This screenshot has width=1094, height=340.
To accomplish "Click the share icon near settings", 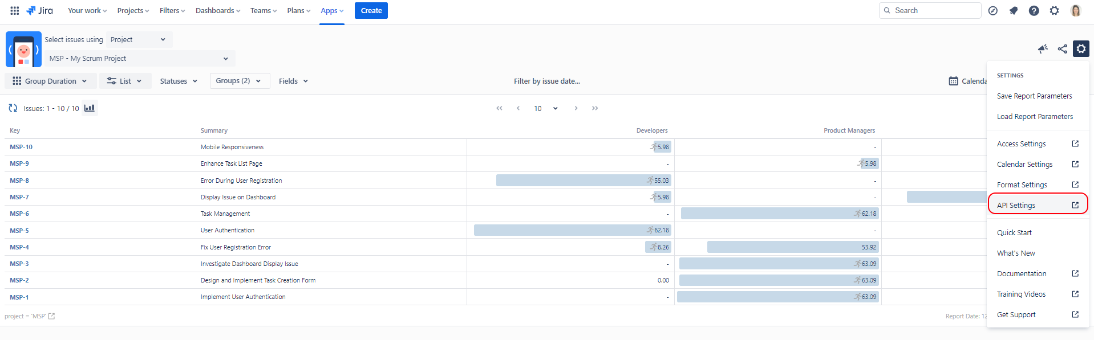I will (1062, 49).
